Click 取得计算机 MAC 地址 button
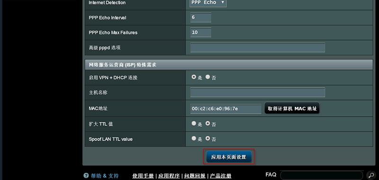The width and height of the screenshot is (379, 180). tap(292, 109)
